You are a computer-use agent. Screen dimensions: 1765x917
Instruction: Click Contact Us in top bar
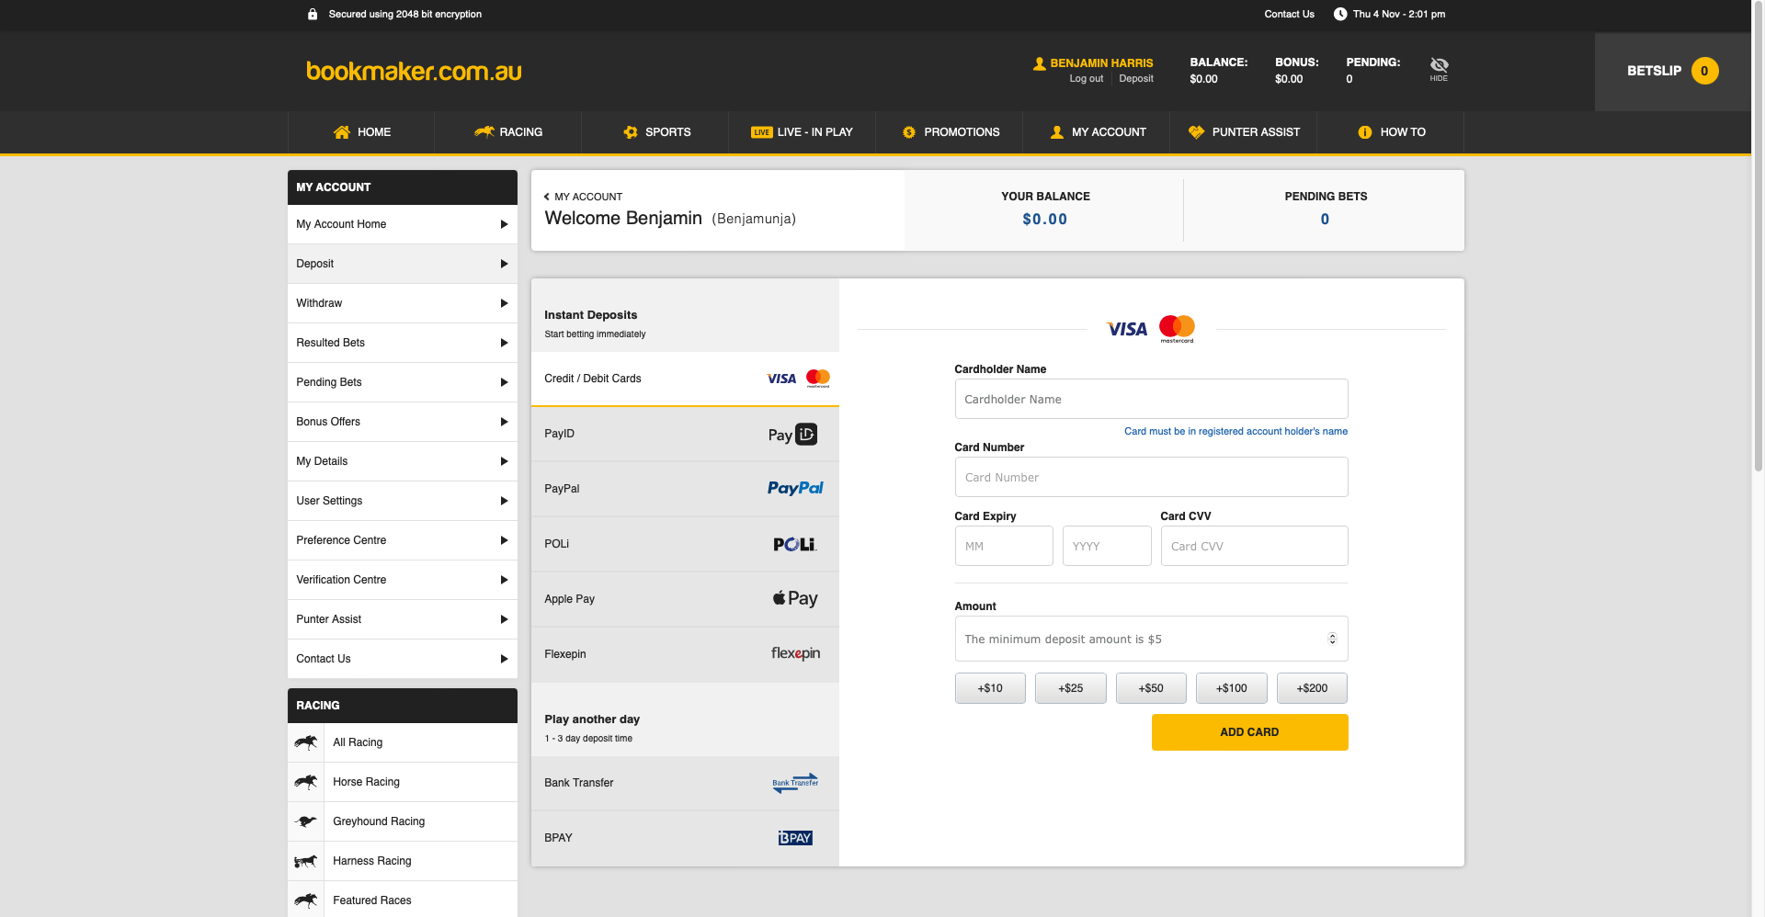[1289, 14]
